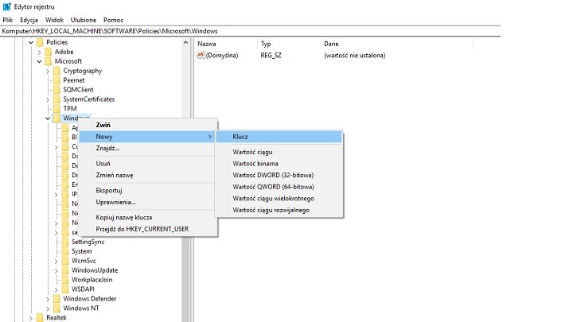This screenshot has width=573, height=322.
Task: Collapse the Microsoft key
Action: pos(40,61)
